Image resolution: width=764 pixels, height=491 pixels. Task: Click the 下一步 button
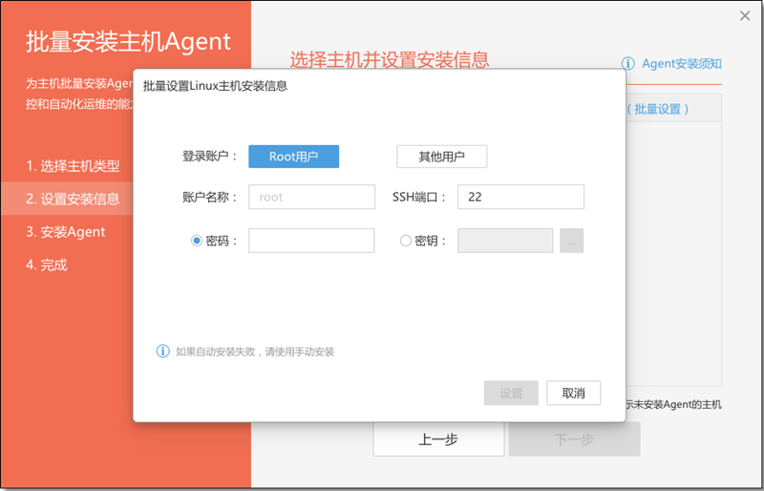pos(575,439)
